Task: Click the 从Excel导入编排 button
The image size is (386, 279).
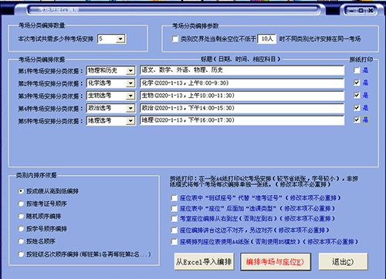Action: [204, 262]
